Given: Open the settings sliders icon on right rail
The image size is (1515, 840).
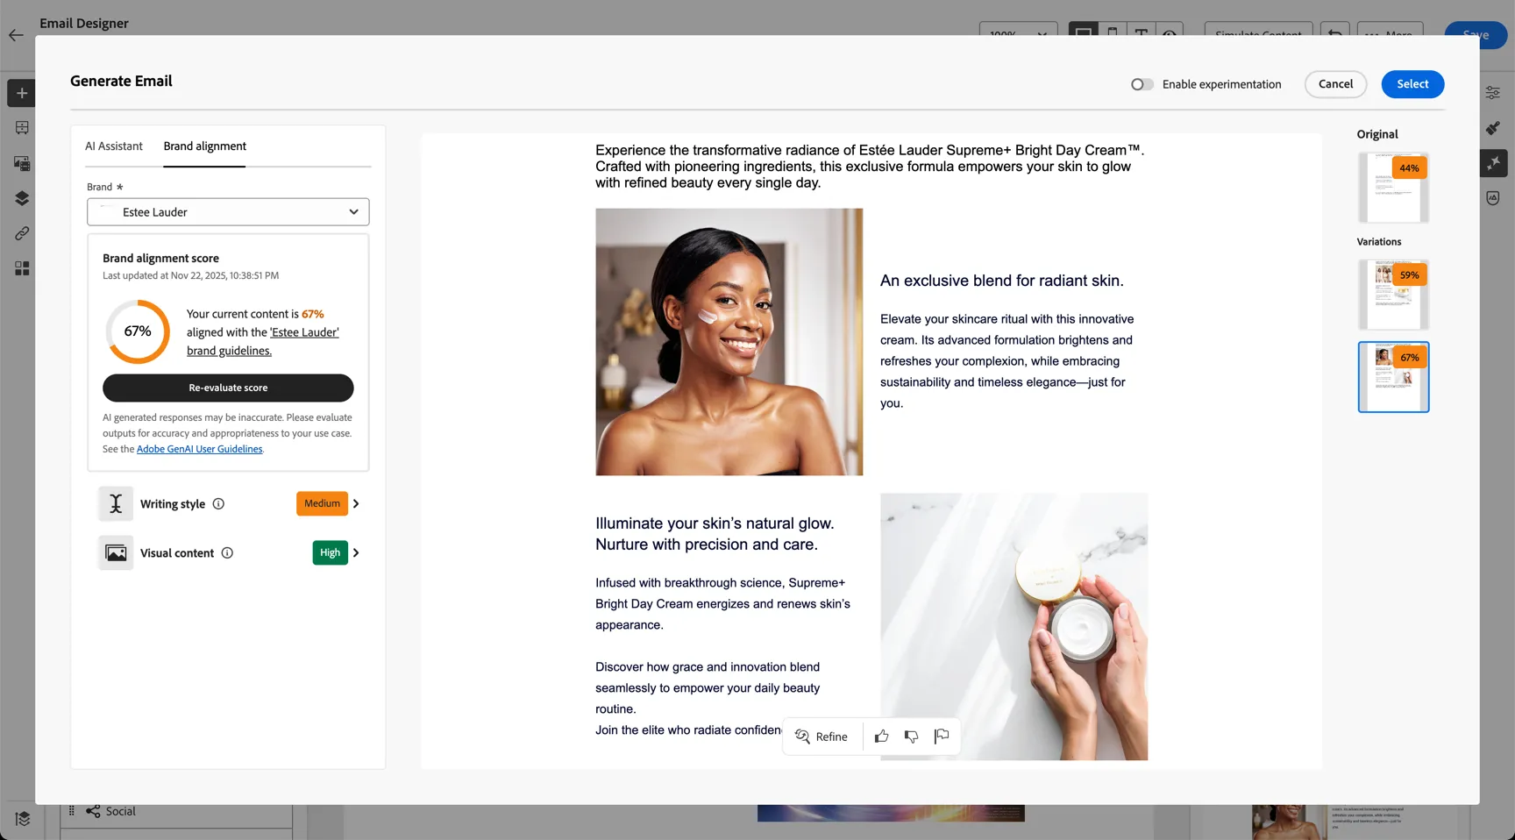Looking at the screenshot, I should point(1493,92).
